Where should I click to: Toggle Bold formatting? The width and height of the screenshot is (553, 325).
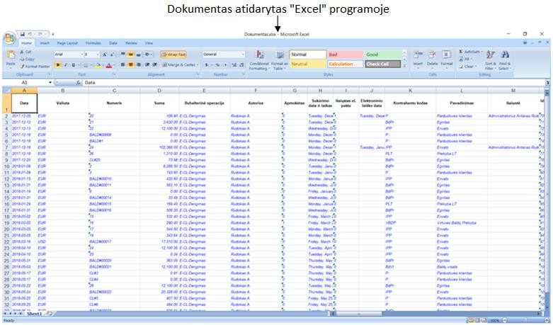[57, 65]
